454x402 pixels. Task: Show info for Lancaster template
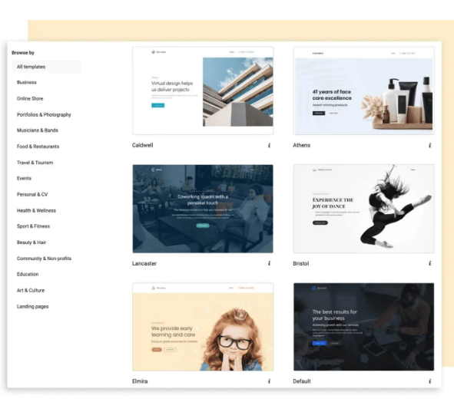pyautogui.click(x=269, y=263)
